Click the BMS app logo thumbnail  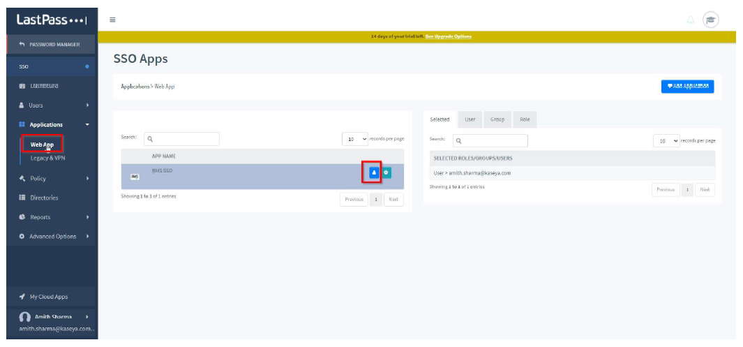(135, 177)
